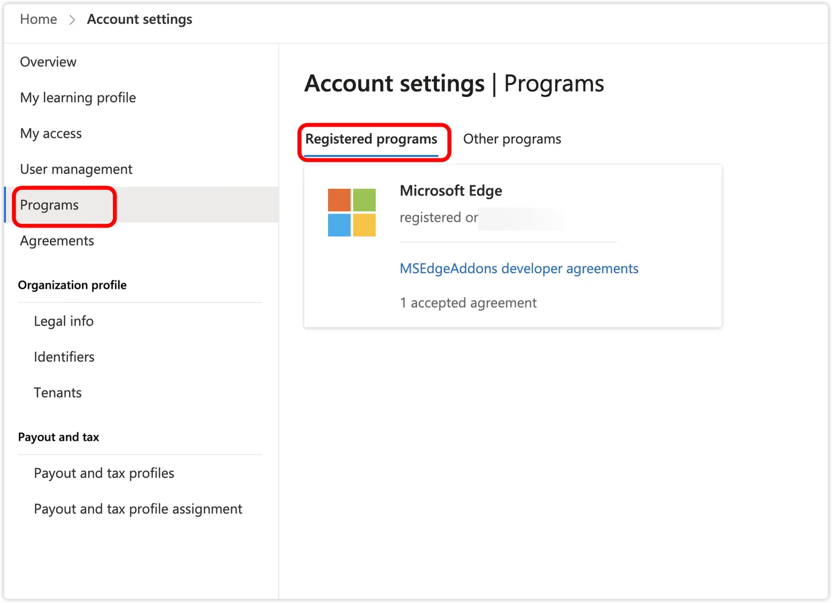Open User management settings

coord(76,169)
